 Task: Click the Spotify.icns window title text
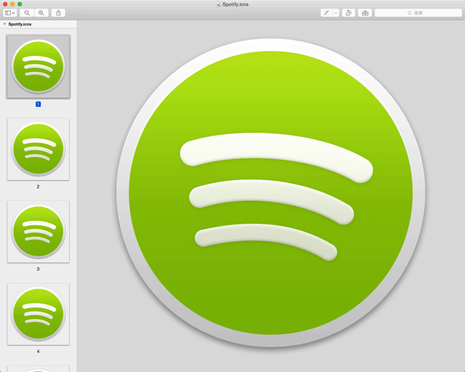235,4
